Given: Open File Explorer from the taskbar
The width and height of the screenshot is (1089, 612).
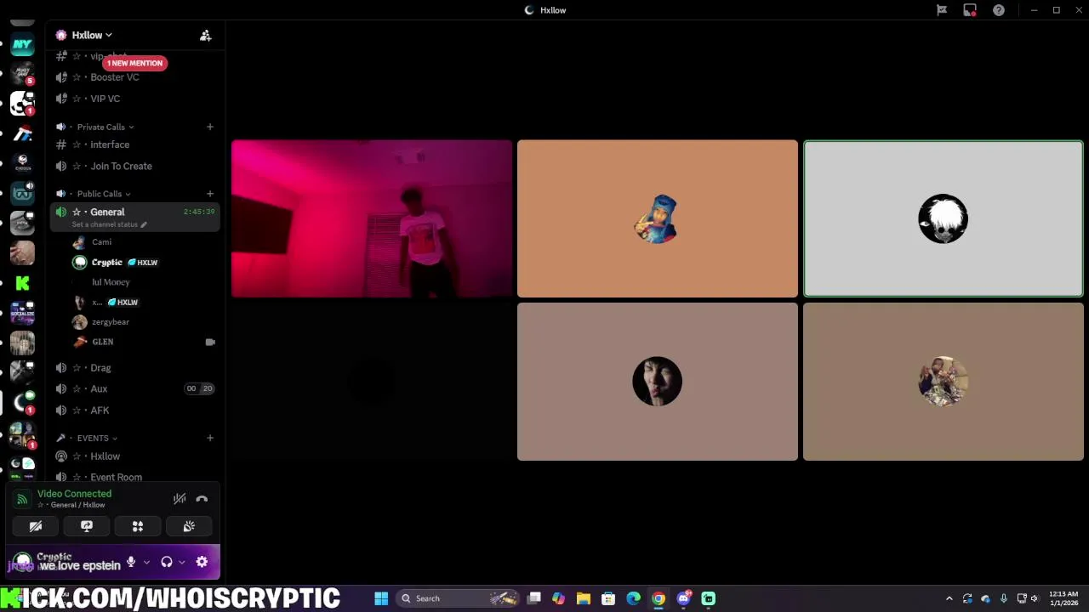Looking at the screenshot, I should click(584, 598).
